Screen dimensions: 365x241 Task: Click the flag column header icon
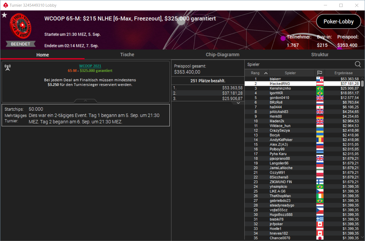click(320, 73)
